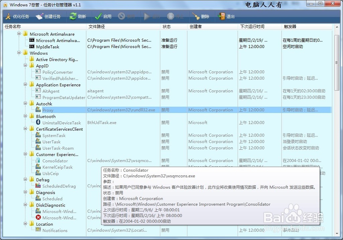Click the Diagnosis Scheduled task icon
This screenshot has height=240, width=343.
tap(38, 198)
